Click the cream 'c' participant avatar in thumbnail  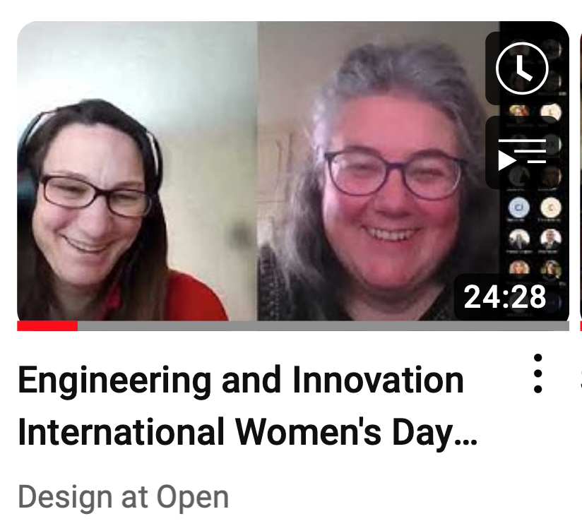[551, 208]
